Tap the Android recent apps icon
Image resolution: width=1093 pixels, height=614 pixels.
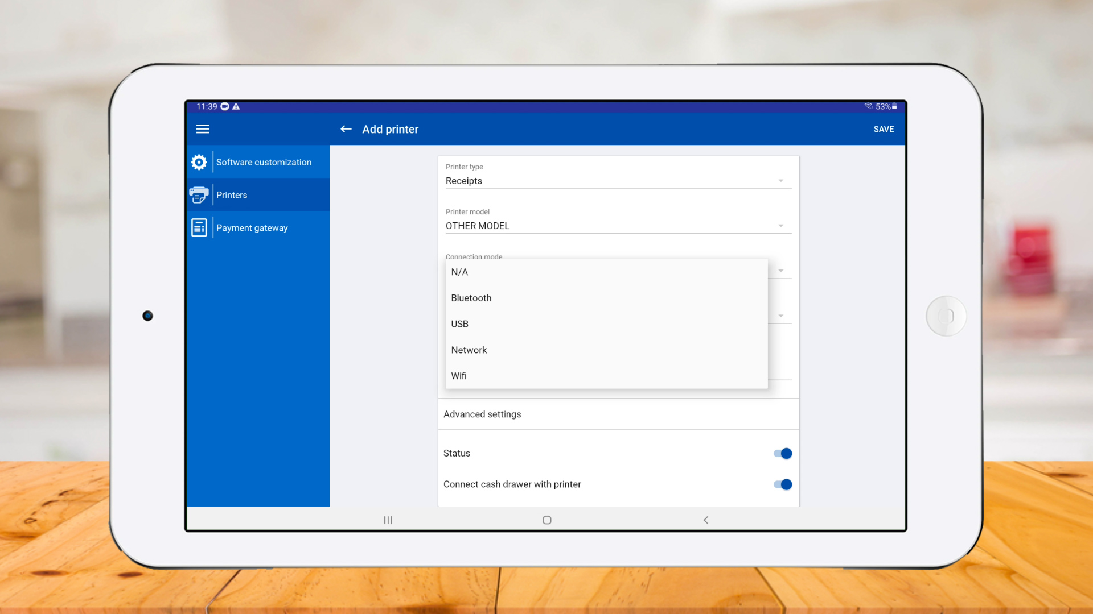tap(388, 520)
